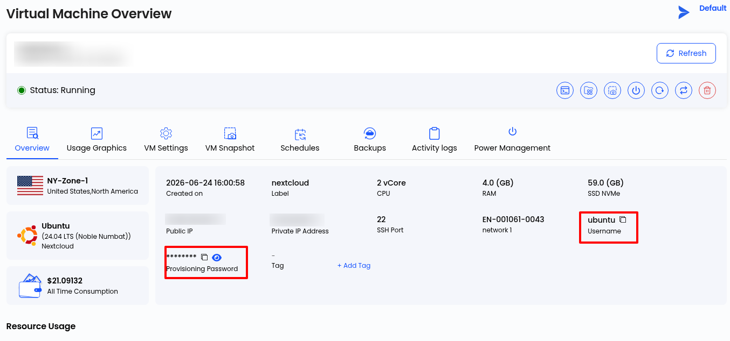Select the Backups tab
The width and height of the screenshot is (730, 341).
click(x=370, y=141)
